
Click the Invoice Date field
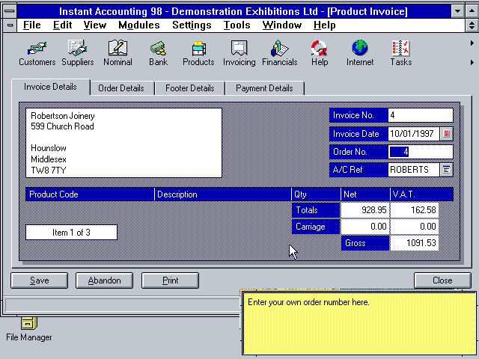click(414, 134)
